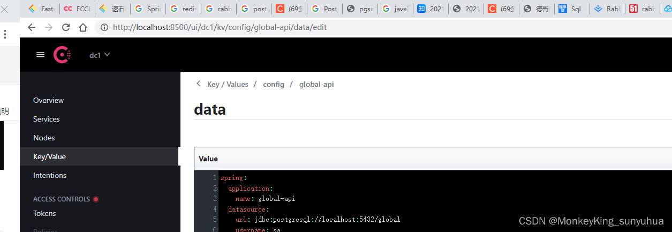This screenshot has width=672, height=232.
Task: Switch to the Zhihu 2021 tab
Action: [430, 9]
